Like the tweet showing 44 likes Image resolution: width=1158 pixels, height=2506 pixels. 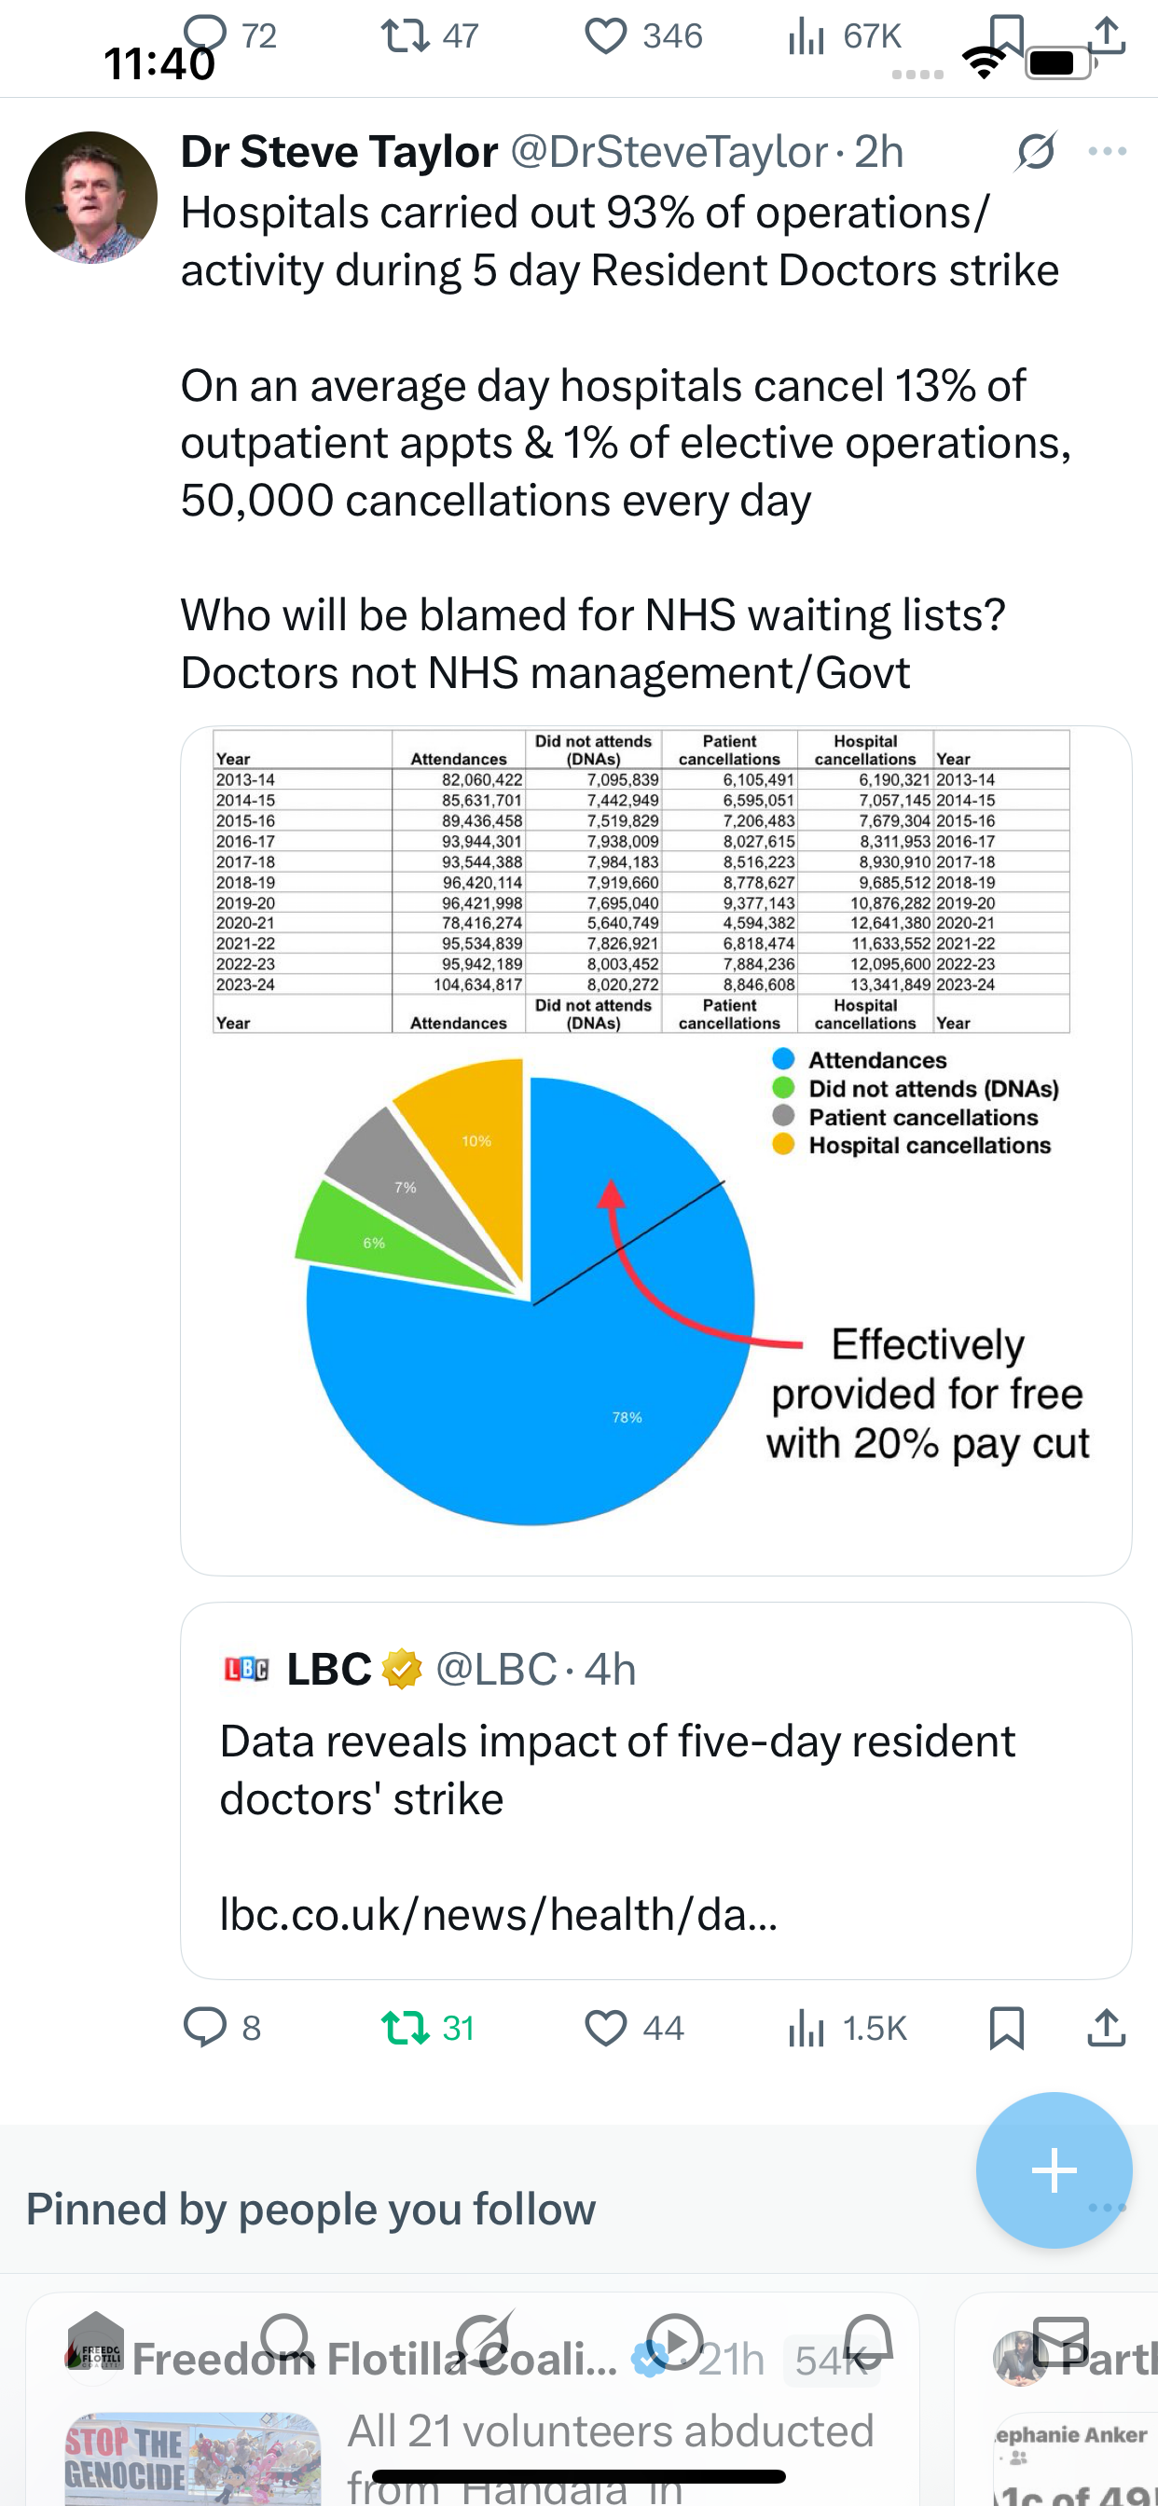click(605, 2028)
